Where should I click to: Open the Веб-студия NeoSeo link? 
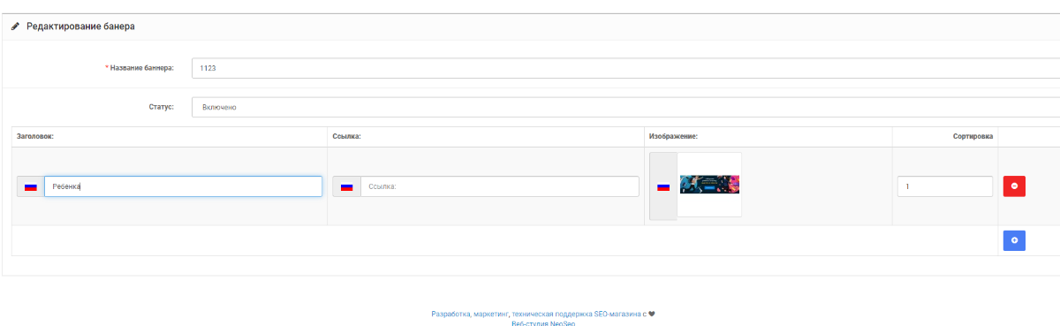point(543,323)
